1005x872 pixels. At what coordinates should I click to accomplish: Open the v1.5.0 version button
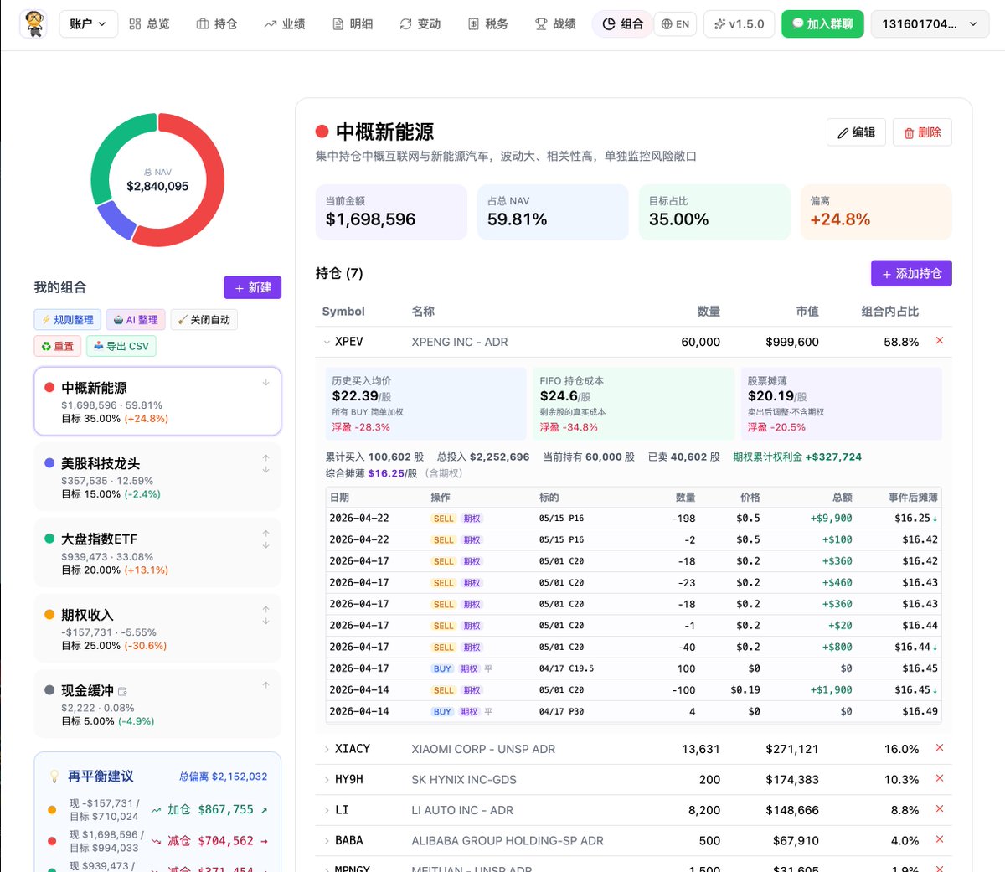pos(740,24)
